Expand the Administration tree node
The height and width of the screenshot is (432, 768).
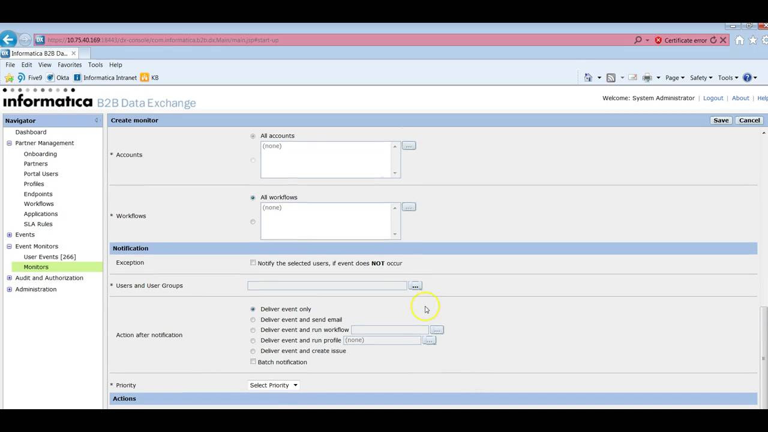tap(9, 289)
